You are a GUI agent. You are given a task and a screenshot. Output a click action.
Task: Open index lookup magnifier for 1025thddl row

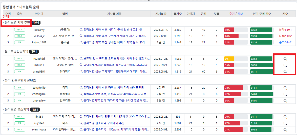(285, 59)
